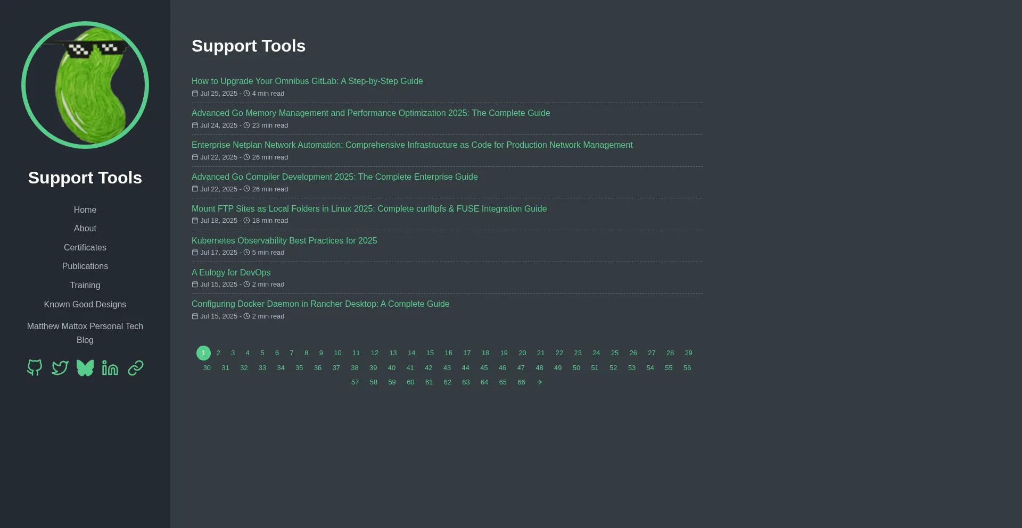Open Matthew Mattox Personal Tech Blog link
1022x528 pixels.
click(x=85, y=333)
